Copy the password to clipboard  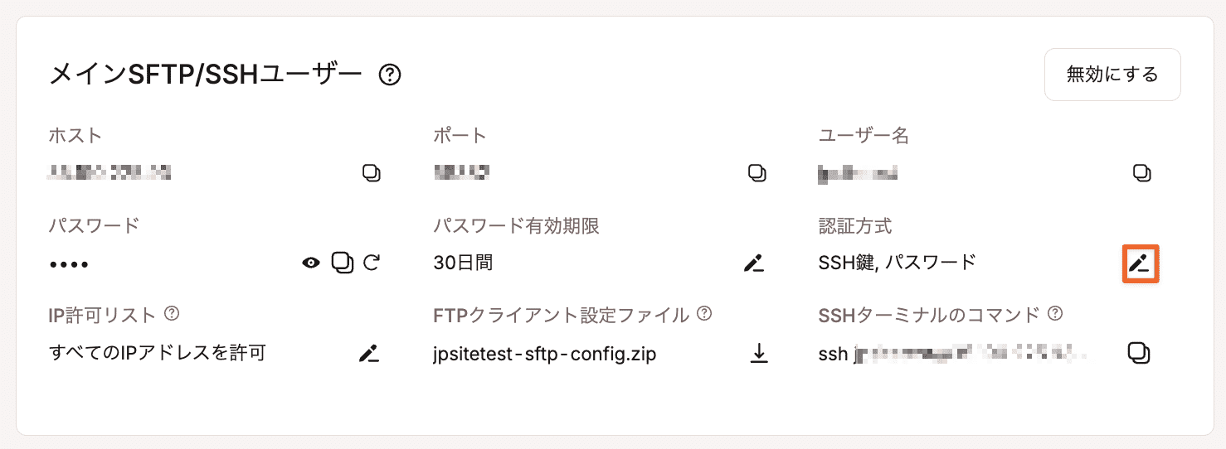coord(343,263)
